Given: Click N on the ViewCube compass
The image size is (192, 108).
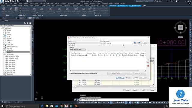Looking at the screenshot, I should pyautogui.click(x=180, y=22).
